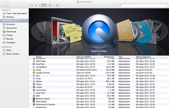Select Applicazioni in the sidebar

(x=14, y=21)
